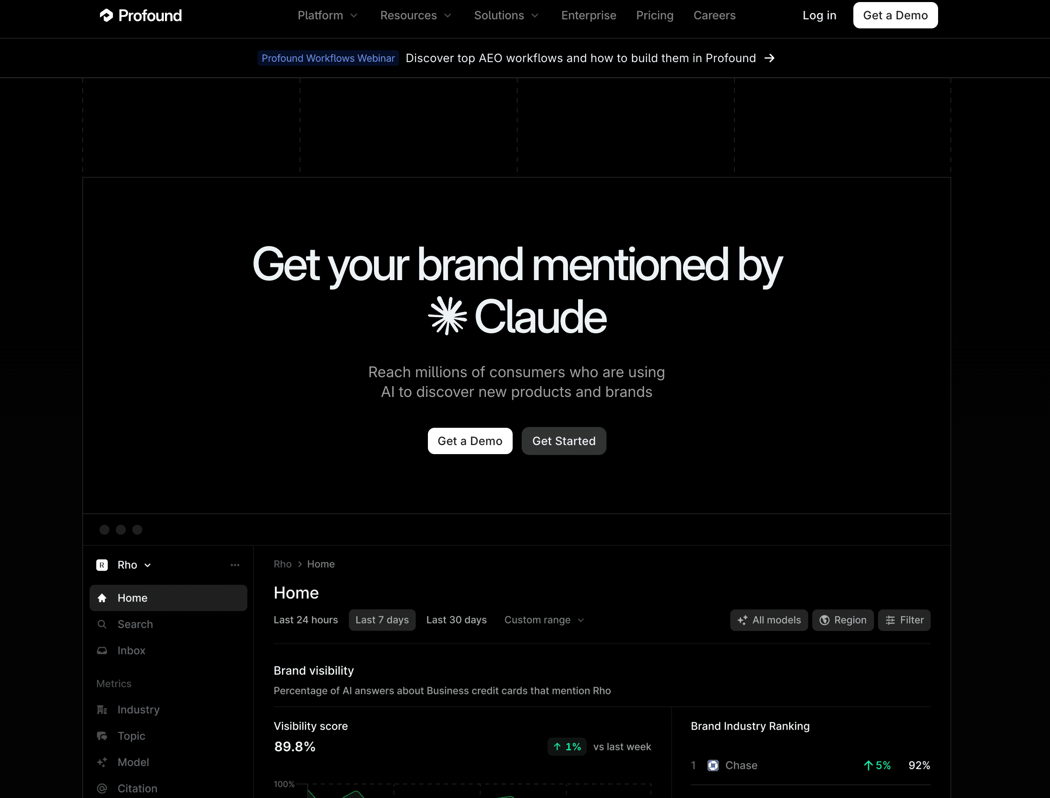Select the Model metrics icon

click(102, 762)
